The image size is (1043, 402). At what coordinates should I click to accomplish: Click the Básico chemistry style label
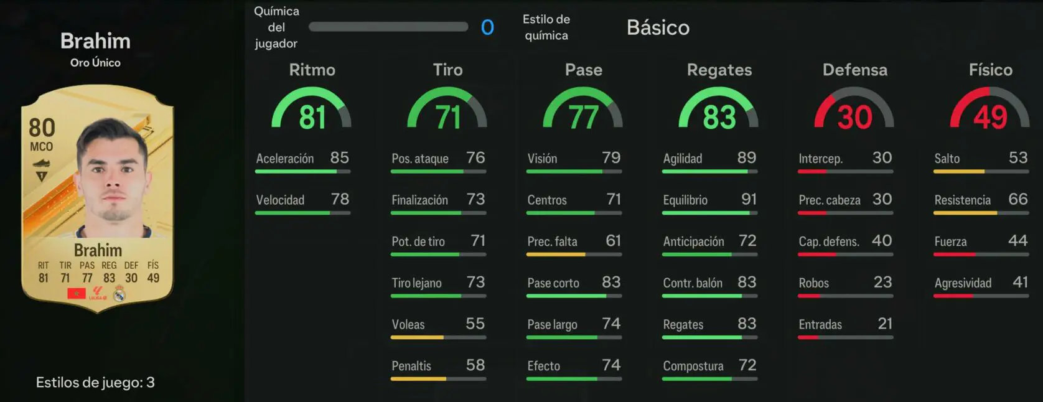[658, 27]
